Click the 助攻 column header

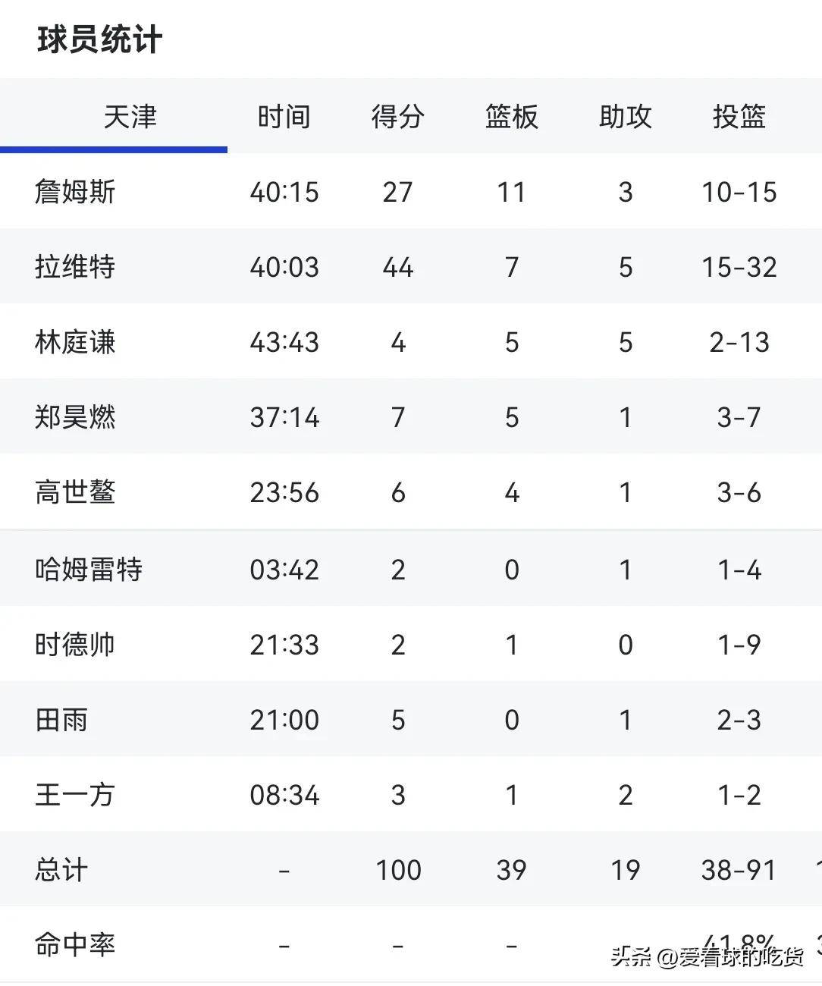[x=625, y=115]
